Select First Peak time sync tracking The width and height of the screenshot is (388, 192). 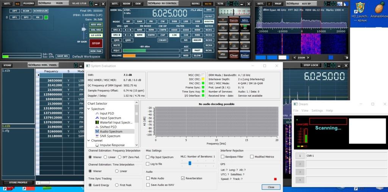[x=117, y=185]
